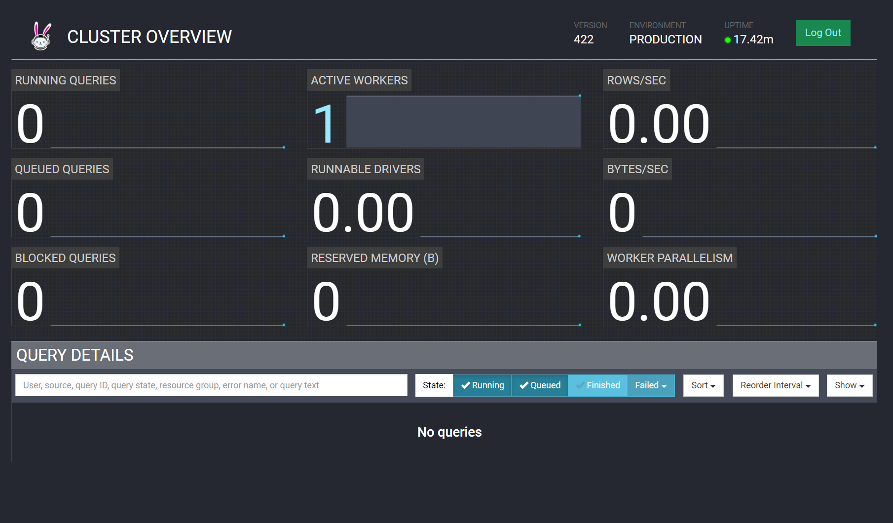Expand the Reorder Interval dropdown

pyautogui.click(x=776, y=385)
